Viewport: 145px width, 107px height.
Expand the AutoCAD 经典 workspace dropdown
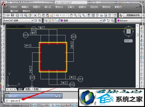pos(32,21)
